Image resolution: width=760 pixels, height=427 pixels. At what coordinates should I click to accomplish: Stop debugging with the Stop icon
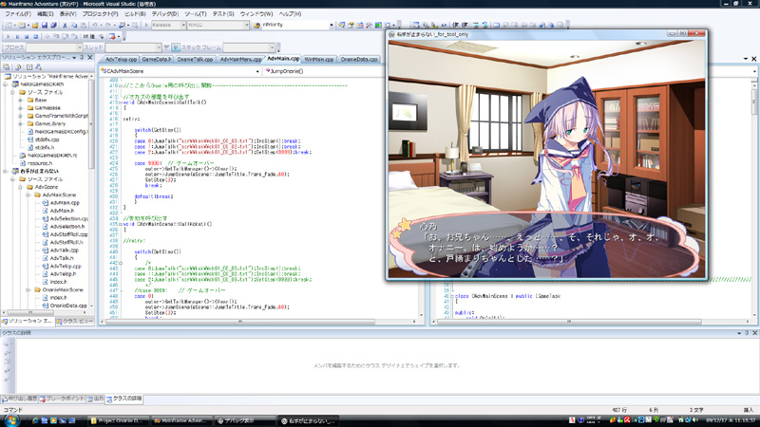[27, 36]
